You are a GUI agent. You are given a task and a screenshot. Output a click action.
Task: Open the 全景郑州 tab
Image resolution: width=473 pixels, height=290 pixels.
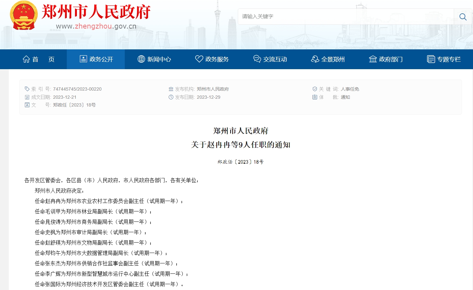point(328,59)
